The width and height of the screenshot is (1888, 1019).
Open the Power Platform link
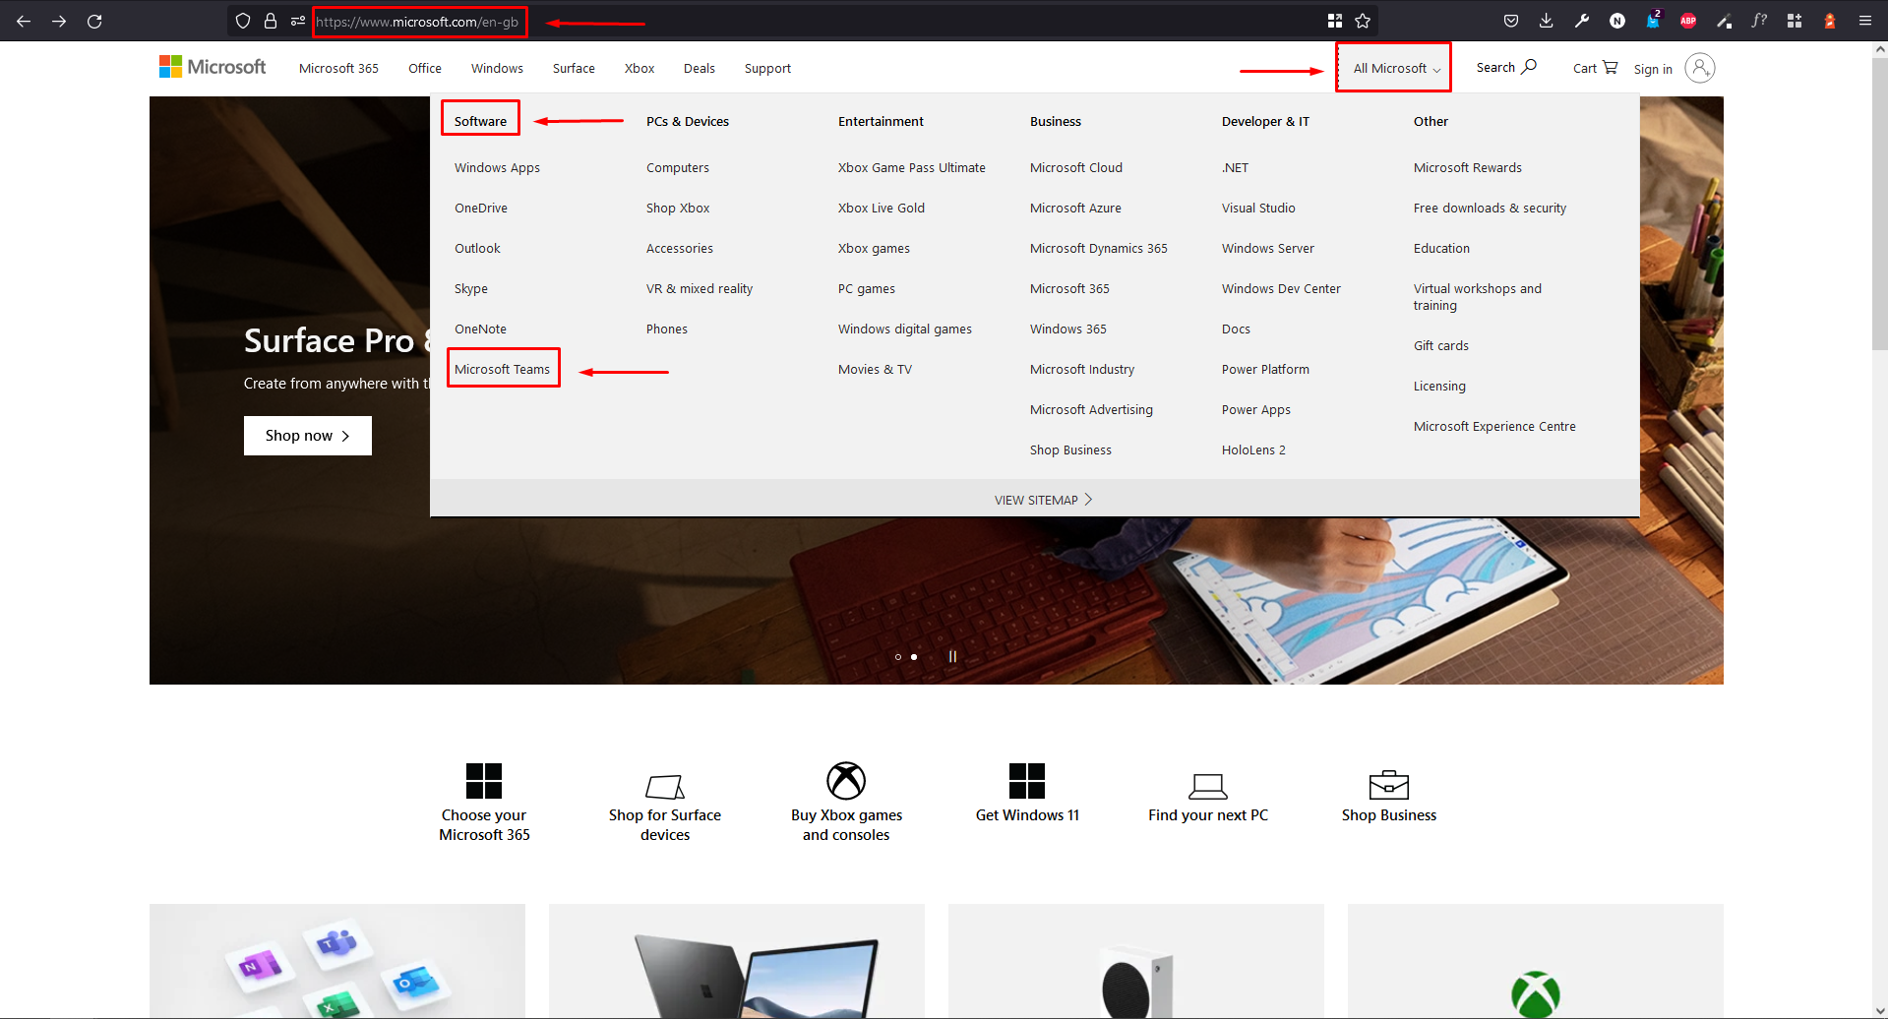click(1265, 369)
